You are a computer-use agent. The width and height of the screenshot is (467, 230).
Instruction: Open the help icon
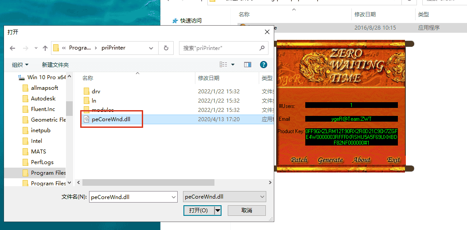(263, 65)
